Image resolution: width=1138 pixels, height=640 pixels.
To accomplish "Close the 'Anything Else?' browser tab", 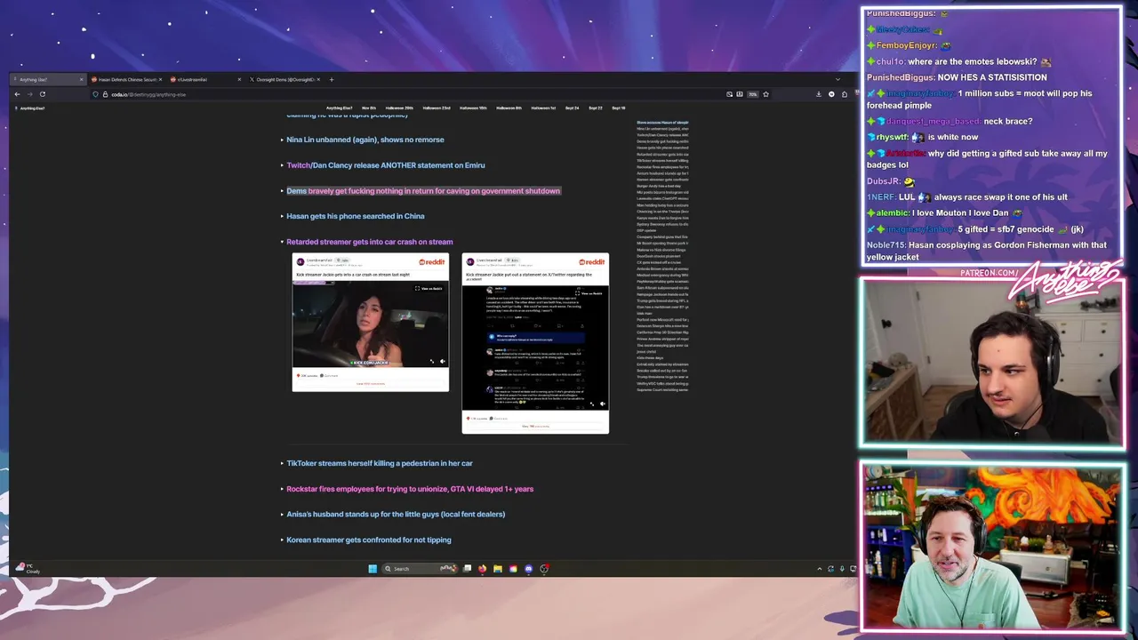I will [x=81, y=80].
